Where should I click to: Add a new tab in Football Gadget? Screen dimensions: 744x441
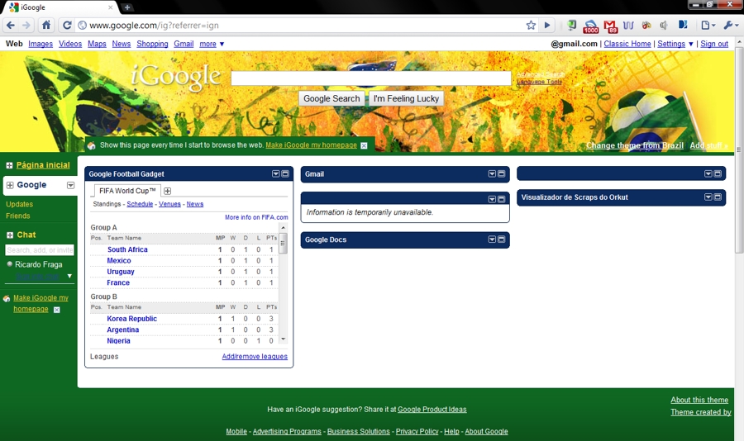[168, 191]
